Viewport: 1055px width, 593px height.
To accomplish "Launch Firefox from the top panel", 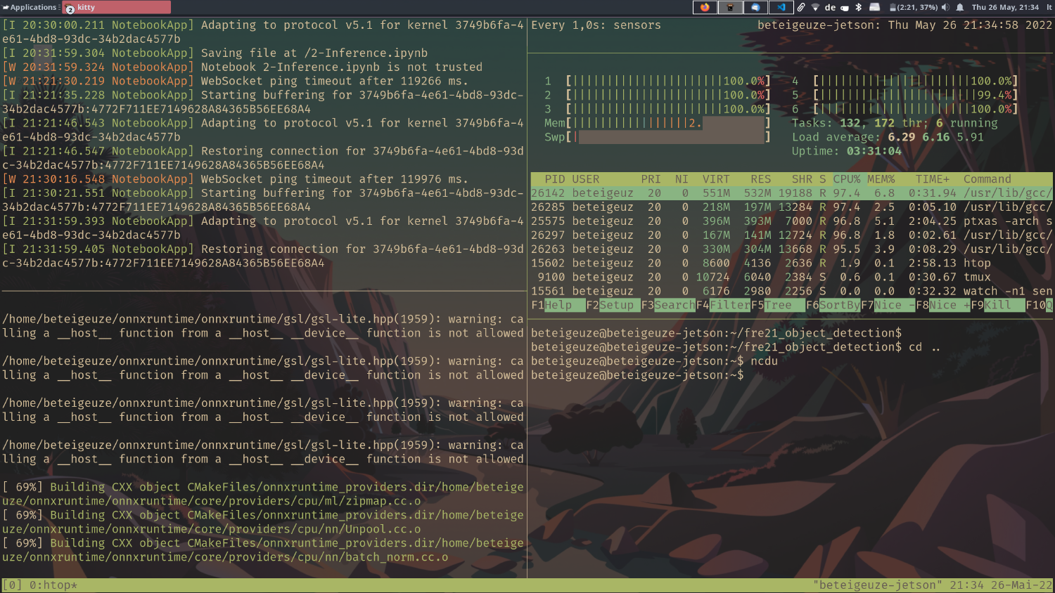I will 705,7.
